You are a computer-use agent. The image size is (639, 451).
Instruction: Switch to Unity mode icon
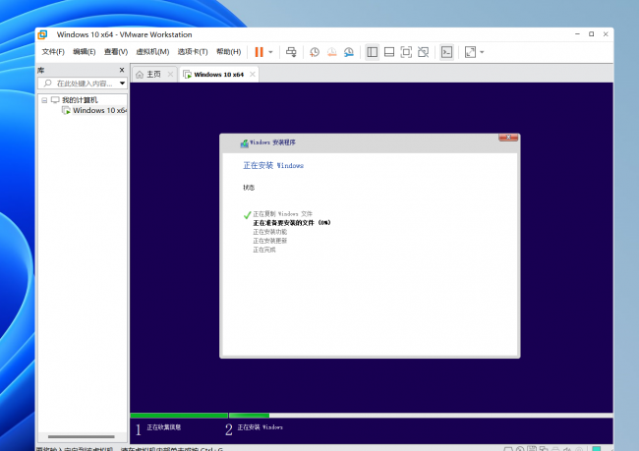[x=424, y=52]
